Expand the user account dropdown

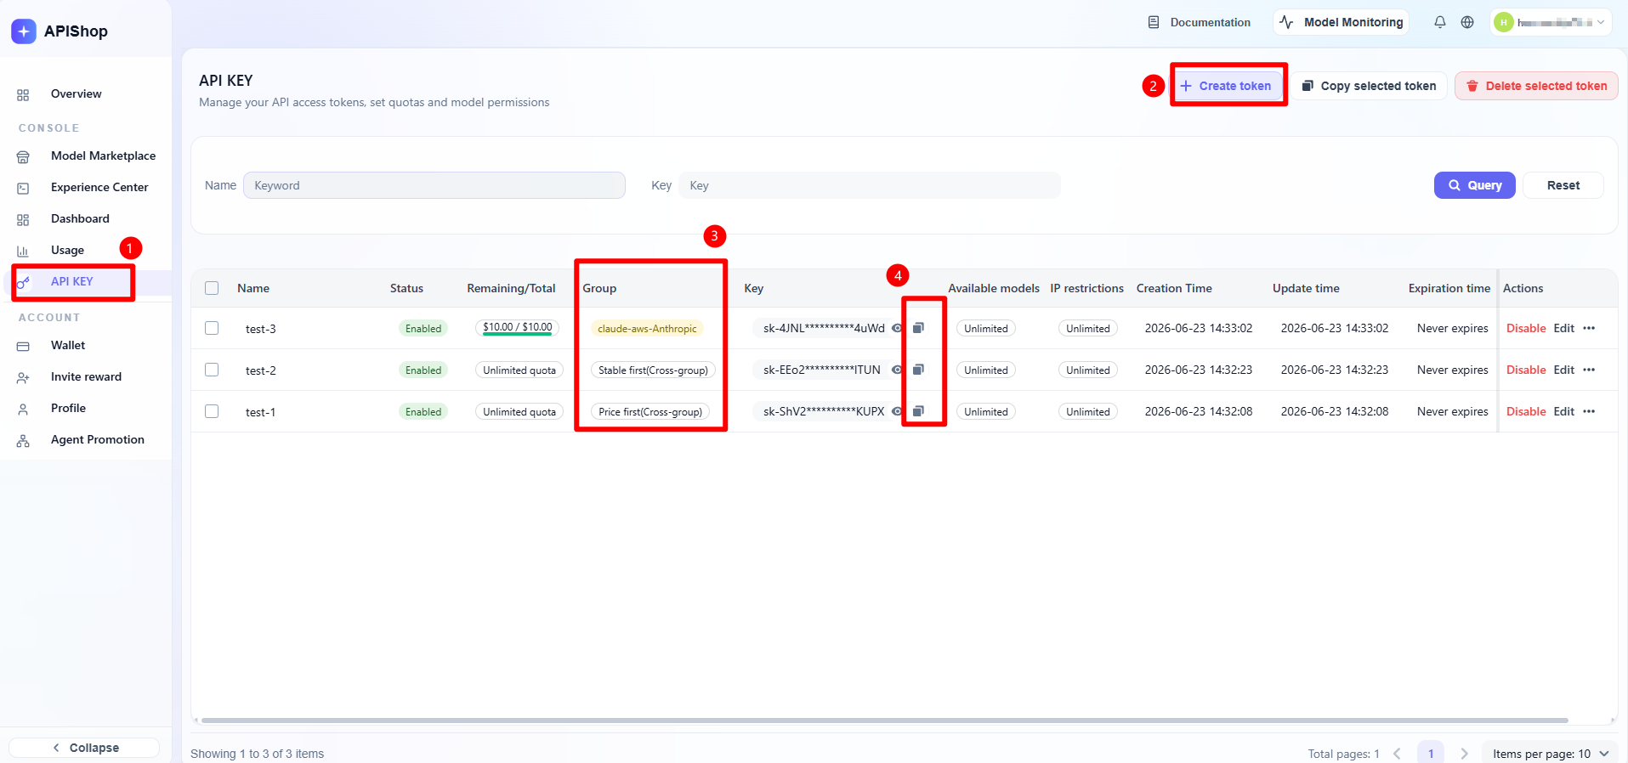click(1551, 22)
